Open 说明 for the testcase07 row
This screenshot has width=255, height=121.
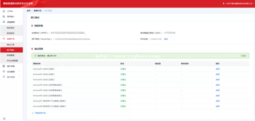click(x=218, y=101)
